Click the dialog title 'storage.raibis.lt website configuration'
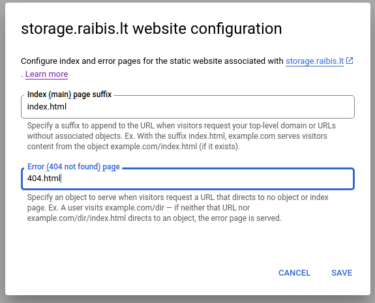 151,29
